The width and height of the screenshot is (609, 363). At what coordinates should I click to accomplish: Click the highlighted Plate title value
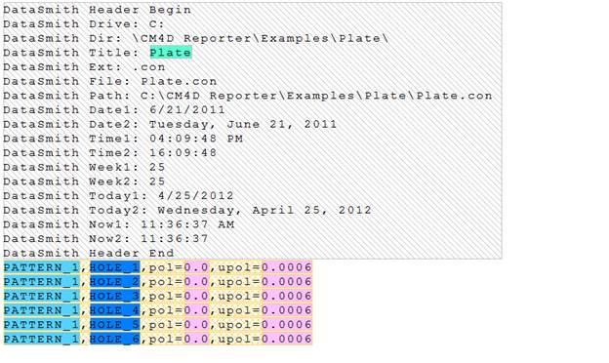pos(171,53)
